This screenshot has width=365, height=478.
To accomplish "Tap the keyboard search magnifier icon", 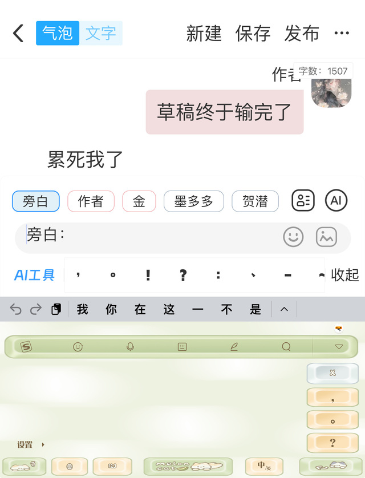I will [286, 347].
